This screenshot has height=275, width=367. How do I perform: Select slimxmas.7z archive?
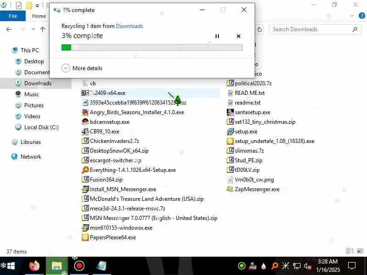245,151
